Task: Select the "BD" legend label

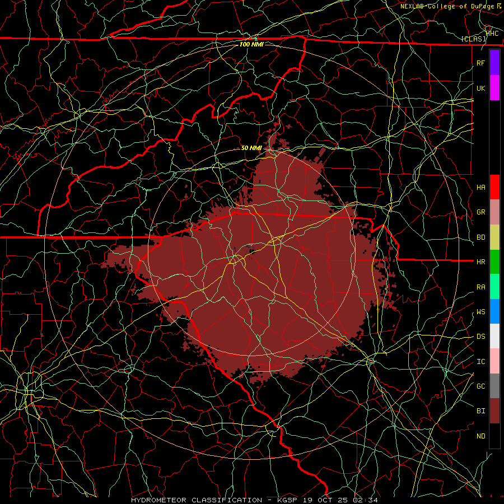Action: click(x=480, y=237)
